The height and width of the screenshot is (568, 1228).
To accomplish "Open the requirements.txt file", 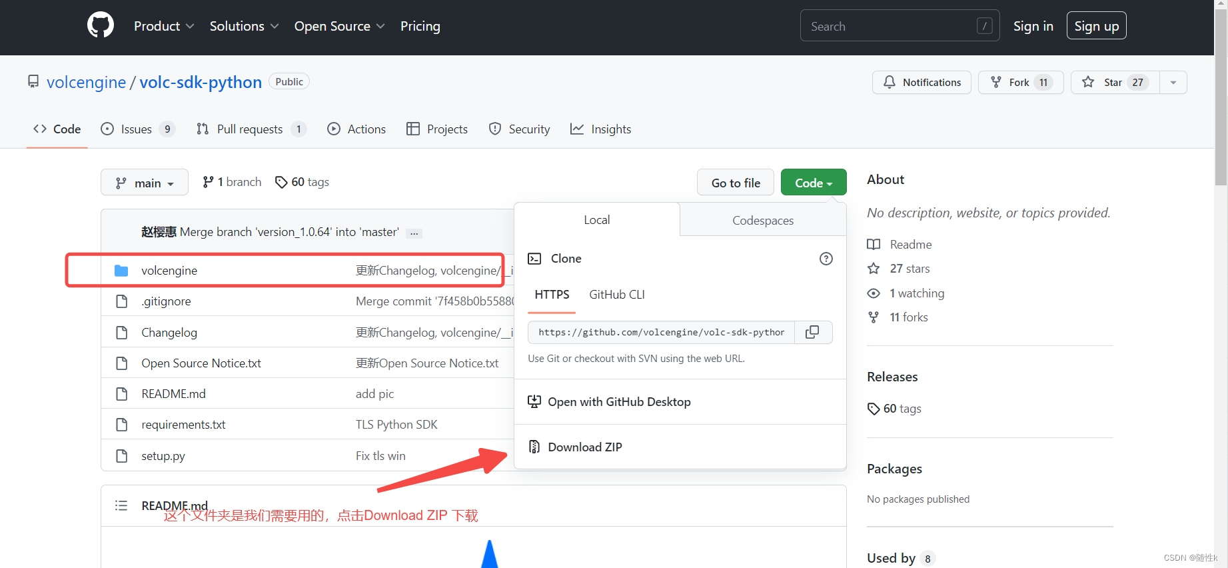I will tap(183, 424).
